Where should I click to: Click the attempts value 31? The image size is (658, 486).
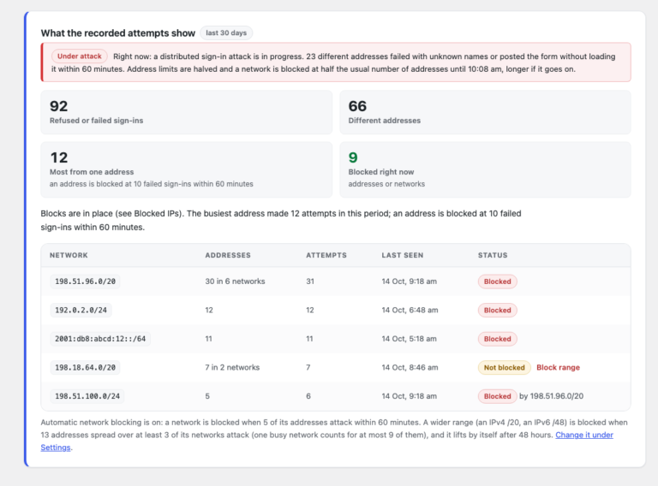310,282
